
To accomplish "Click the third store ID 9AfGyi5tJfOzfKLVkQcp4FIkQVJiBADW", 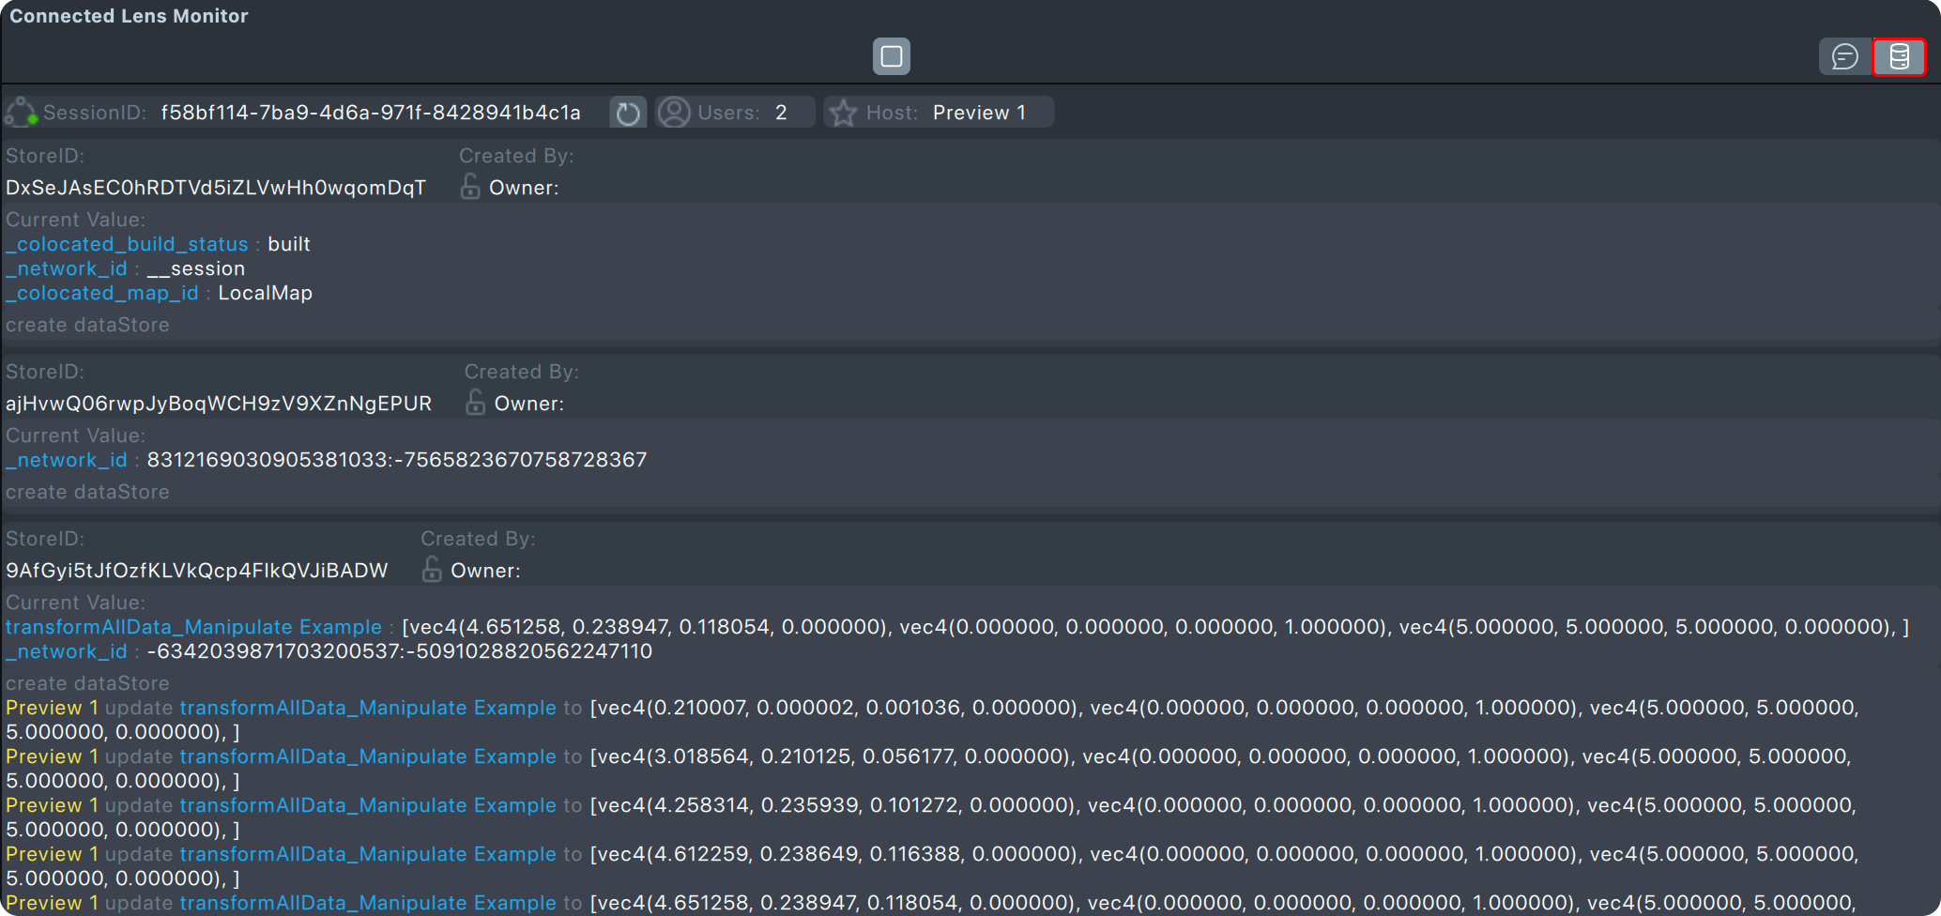I will pos(197,571).
